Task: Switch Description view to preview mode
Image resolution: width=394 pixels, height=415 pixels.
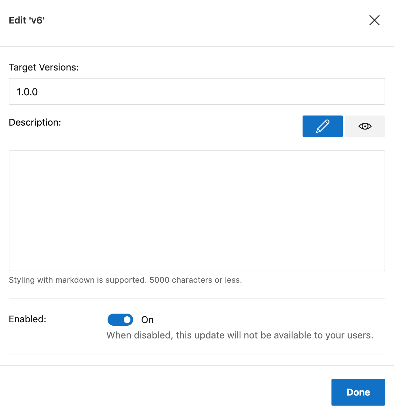Action: [365, 126]
